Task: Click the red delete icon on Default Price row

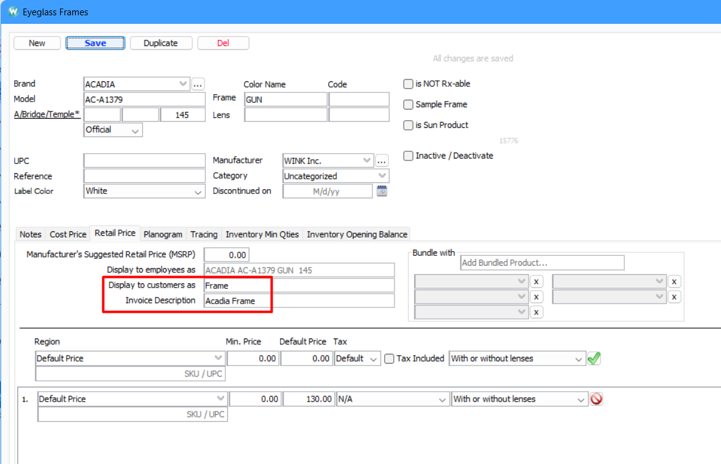Action: point(596,399)
